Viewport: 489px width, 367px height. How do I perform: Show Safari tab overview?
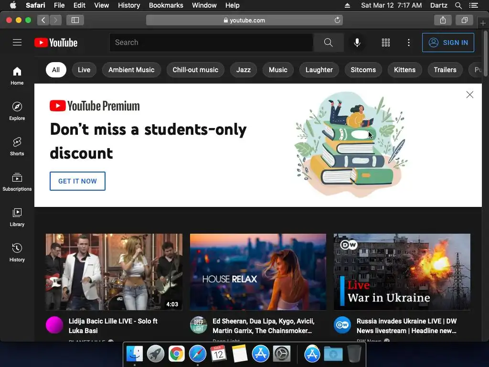point(464,20)
